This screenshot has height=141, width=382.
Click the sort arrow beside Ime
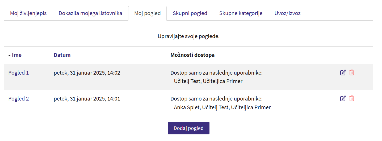10,56
